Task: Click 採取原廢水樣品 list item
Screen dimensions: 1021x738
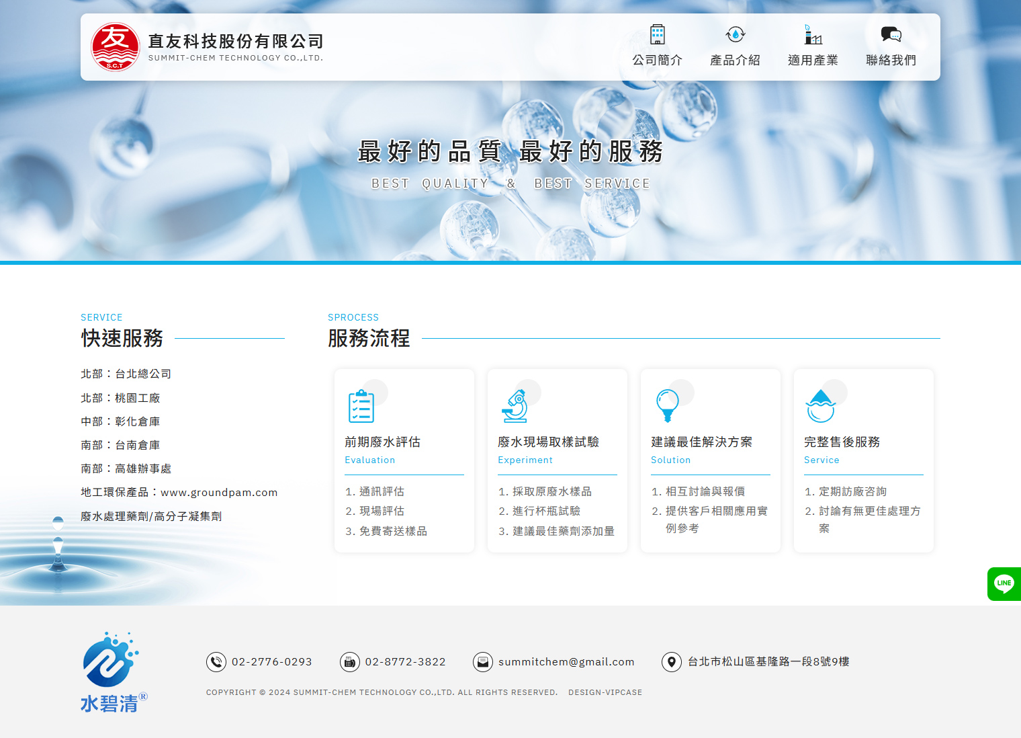Action: 552,491
